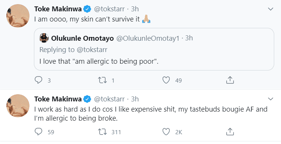Like the tweet with 2K likes
The width and height of the screenshot is (281, 144).
pos(166,132)
